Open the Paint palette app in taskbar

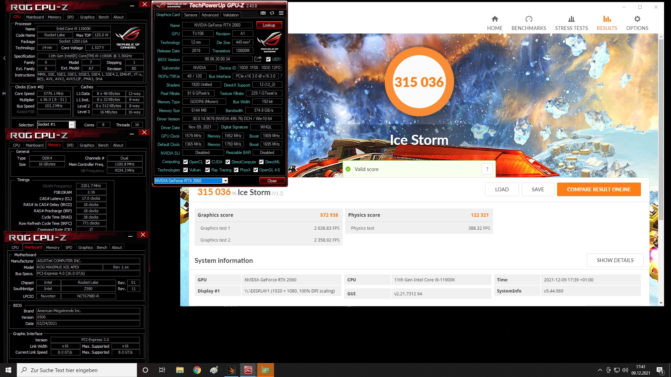coord(214,370)
